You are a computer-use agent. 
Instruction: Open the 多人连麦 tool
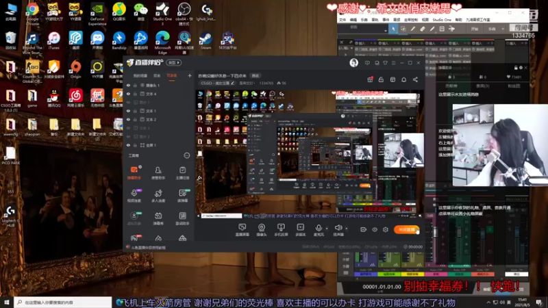click(158, 196)
